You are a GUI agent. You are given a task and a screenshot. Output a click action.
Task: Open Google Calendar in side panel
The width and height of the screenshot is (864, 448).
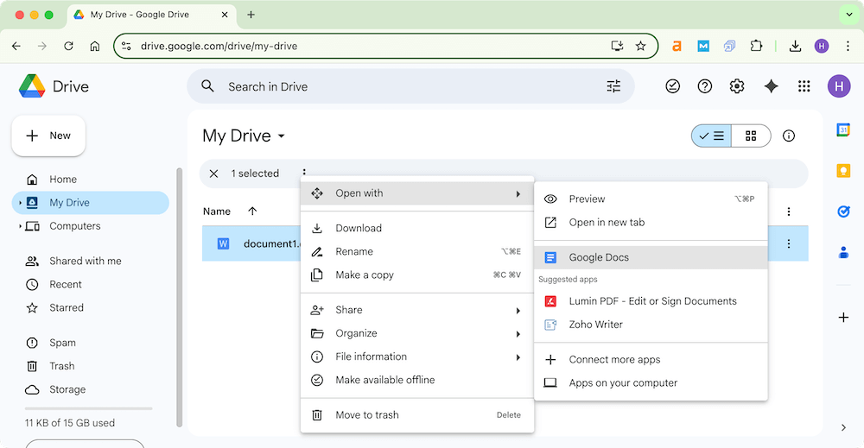click(843, 129)
